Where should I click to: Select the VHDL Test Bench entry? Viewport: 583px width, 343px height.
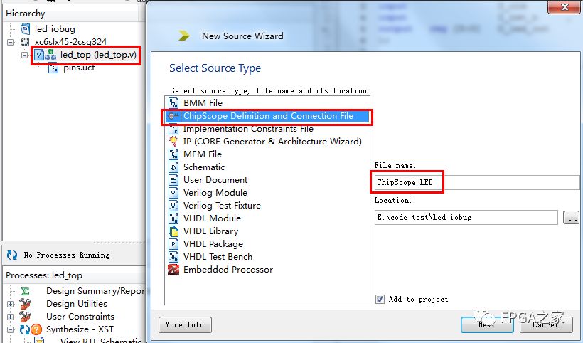(218, 257)
